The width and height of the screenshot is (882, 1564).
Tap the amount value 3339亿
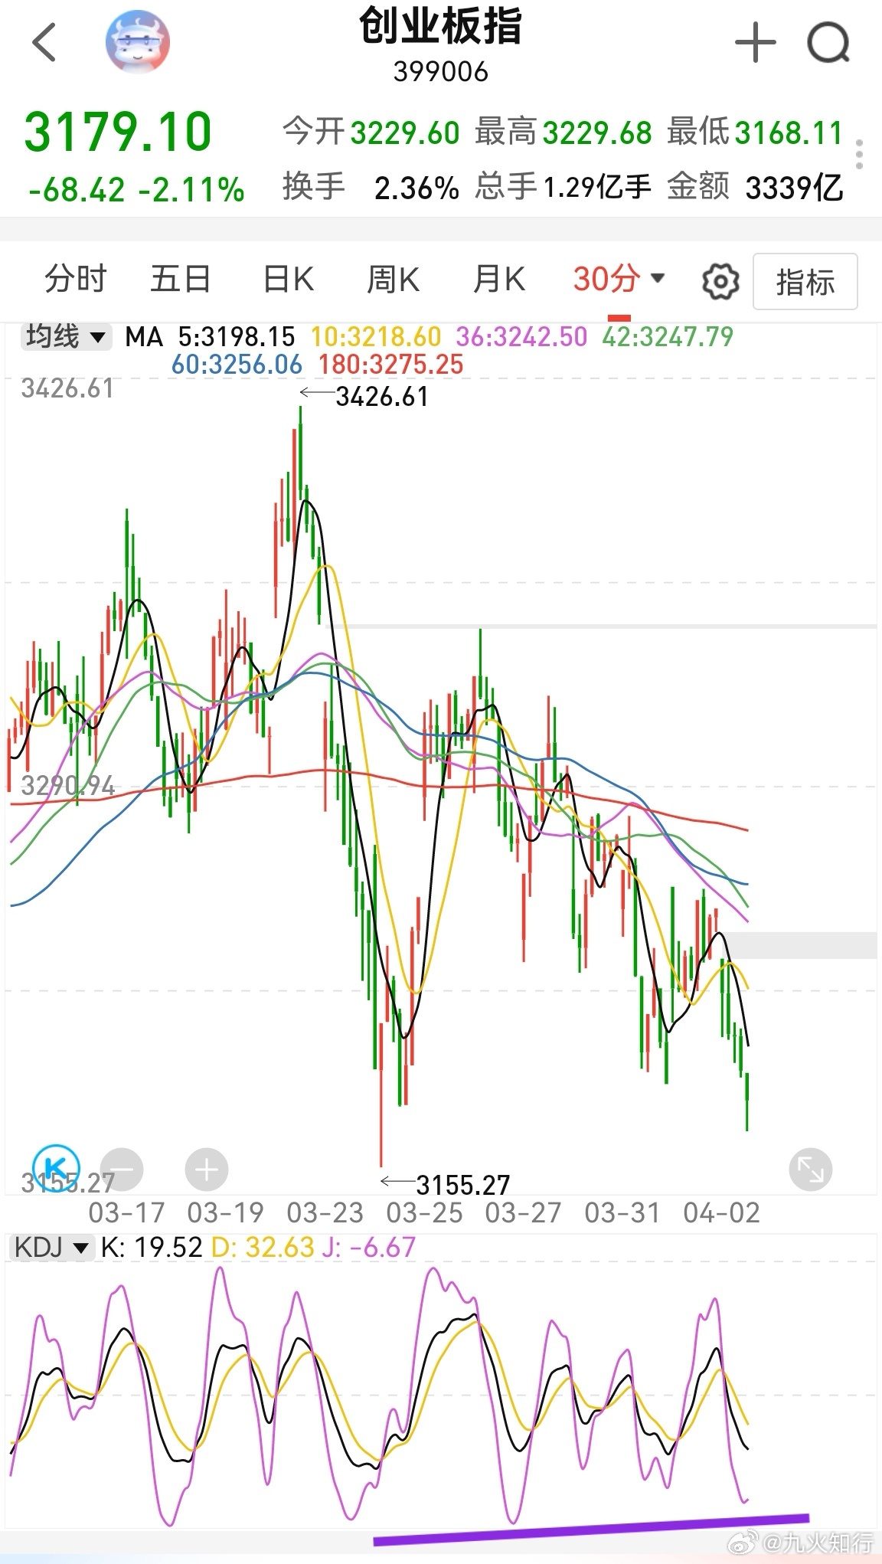click(x=794, y=188)
